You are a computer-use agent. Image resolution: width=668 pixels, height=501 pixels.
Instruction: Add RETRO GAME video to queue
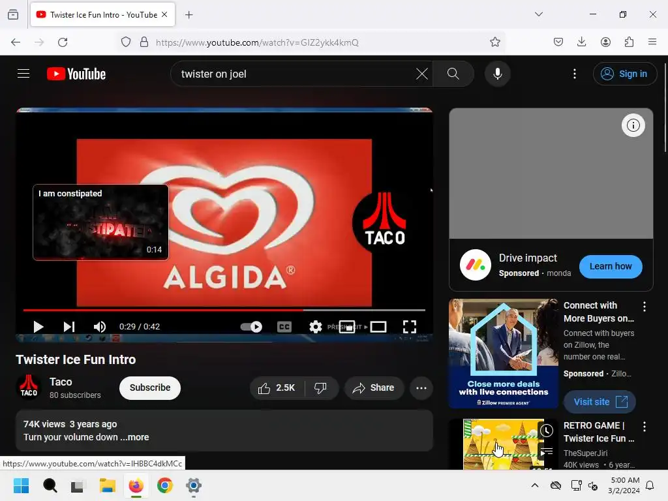547,451
